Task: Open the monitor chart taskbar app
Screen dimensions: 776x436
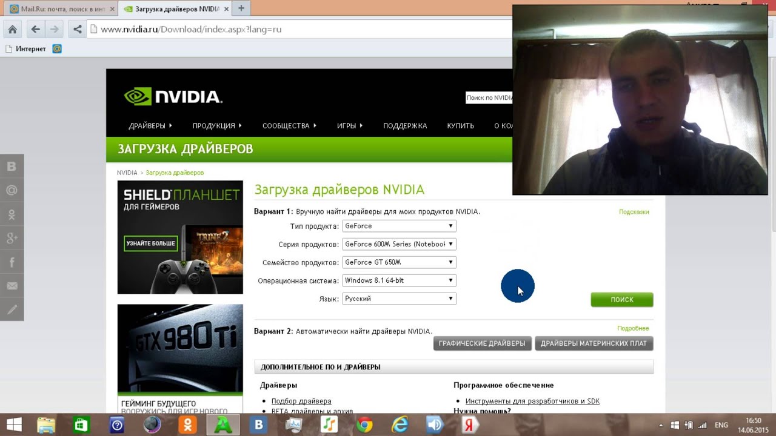Action: click(293, 425)
